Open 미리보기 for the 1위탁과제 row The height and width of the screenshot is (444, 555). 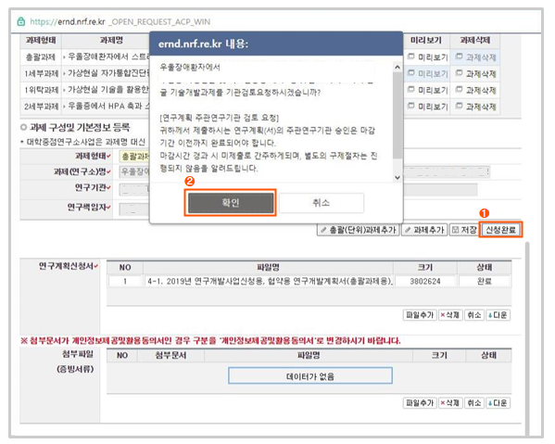tap(428, 90)
